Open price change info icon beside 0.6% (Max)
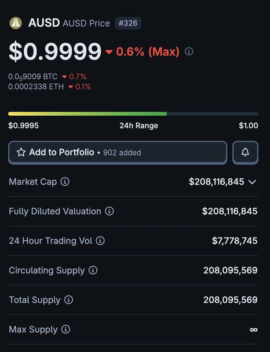The width and height of the screenshot is (270, 352). click(x=189, y=51)
